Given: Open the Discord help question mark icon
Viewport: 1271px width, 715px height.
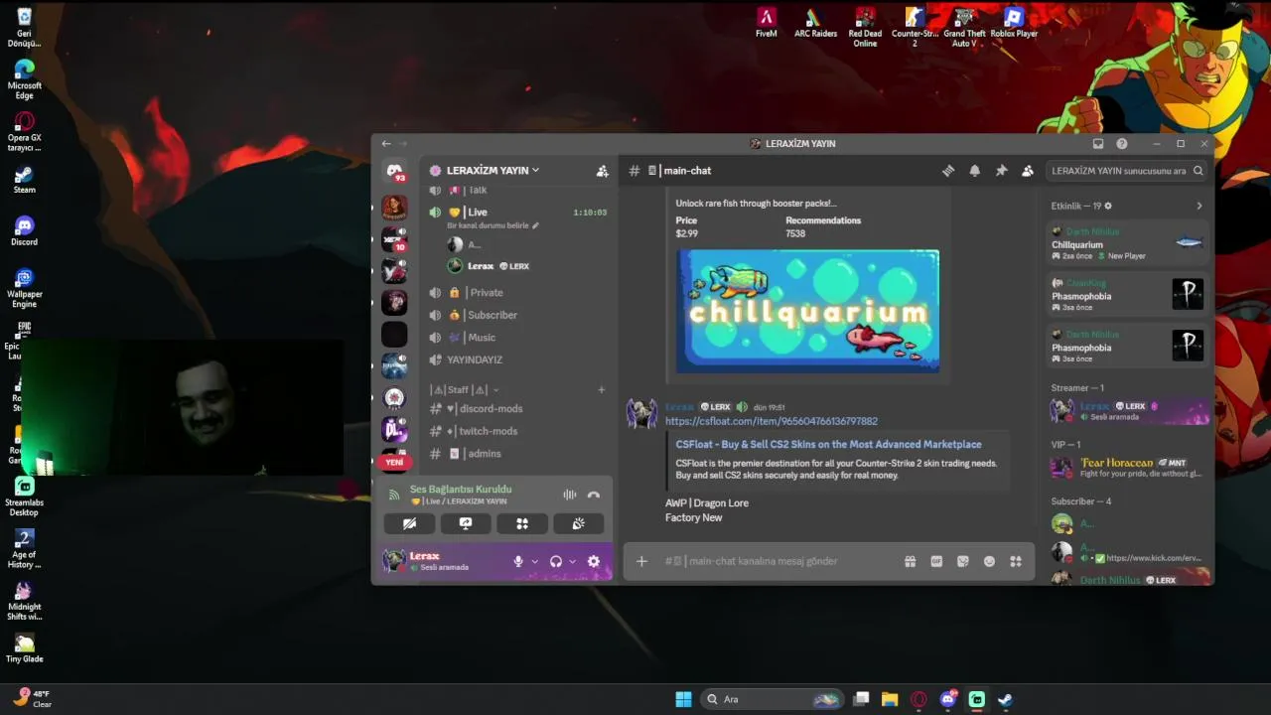Looking at the screenshot, I should coord(1122,144).
